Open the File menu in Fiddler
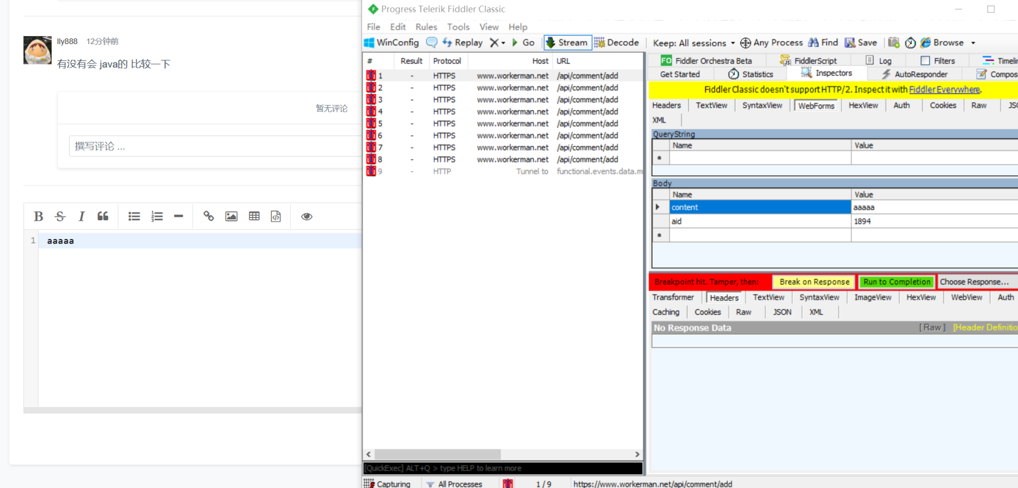The height and width of the screenshot is (488, 1018). coord(373,27)
